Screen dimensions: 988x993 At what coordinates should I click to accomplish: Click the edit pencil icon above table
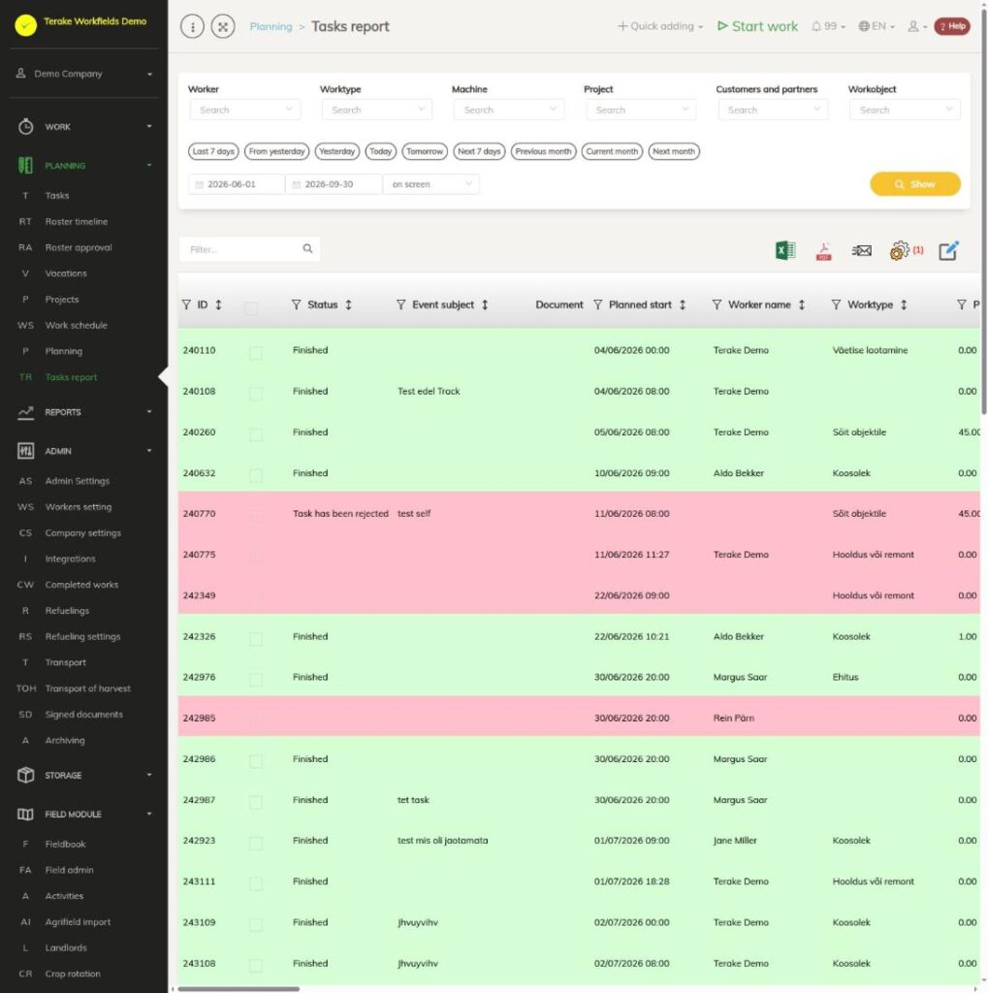(948, 251)
